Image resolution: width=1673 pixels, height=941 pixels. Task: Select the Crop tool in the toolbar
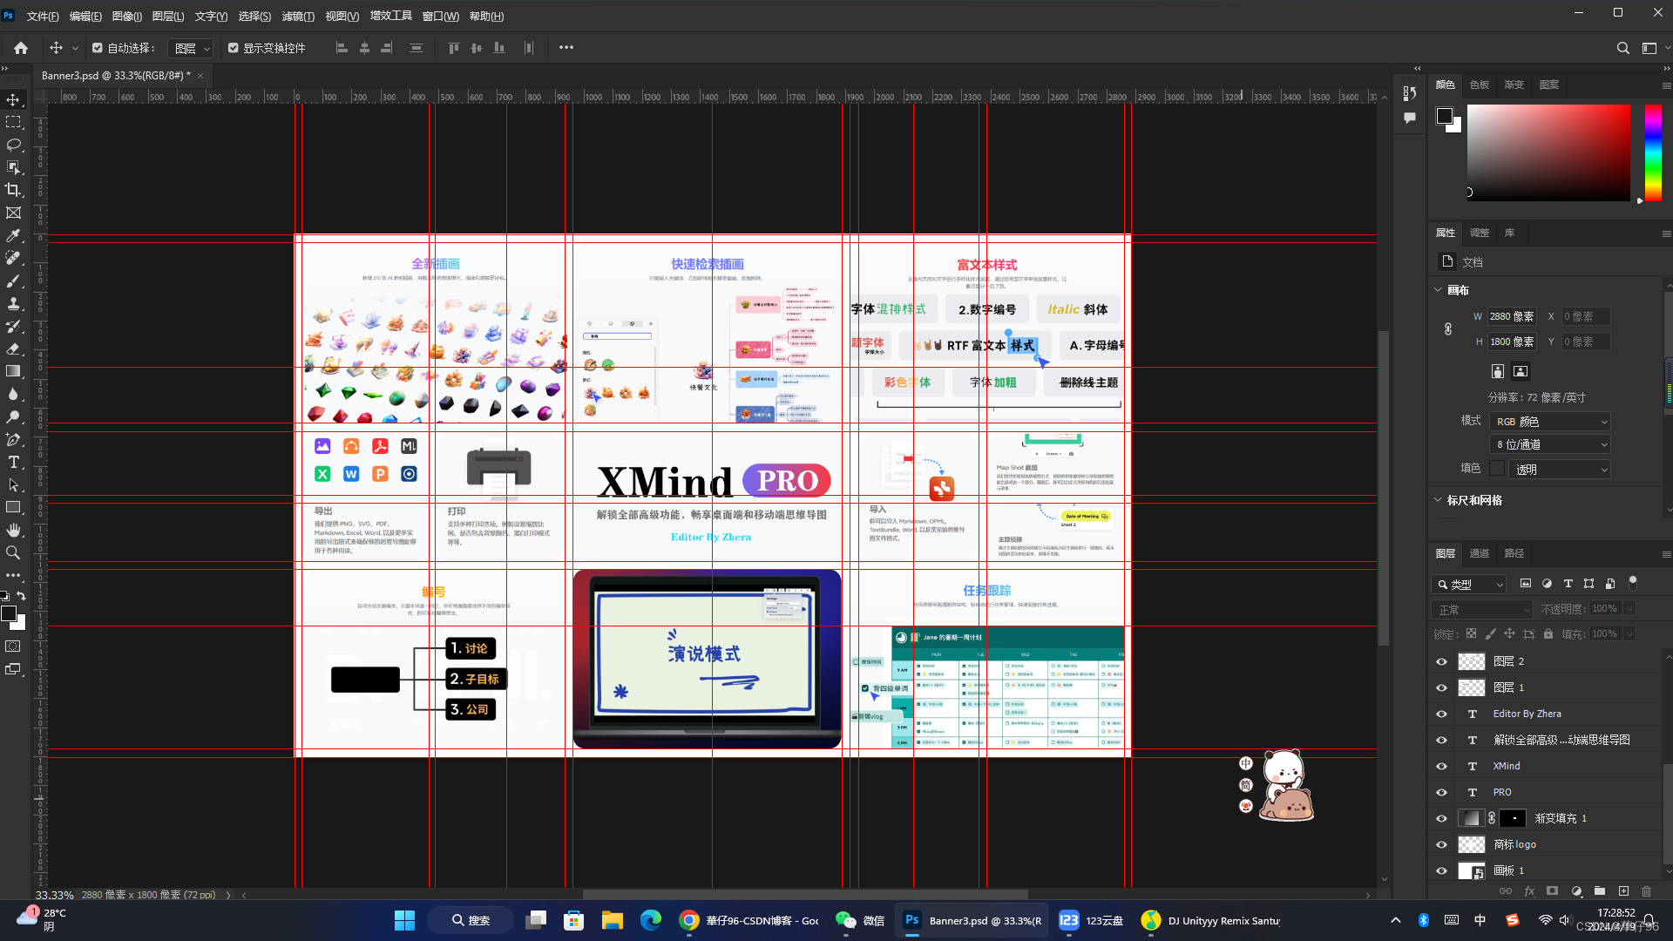pos(14,190)
